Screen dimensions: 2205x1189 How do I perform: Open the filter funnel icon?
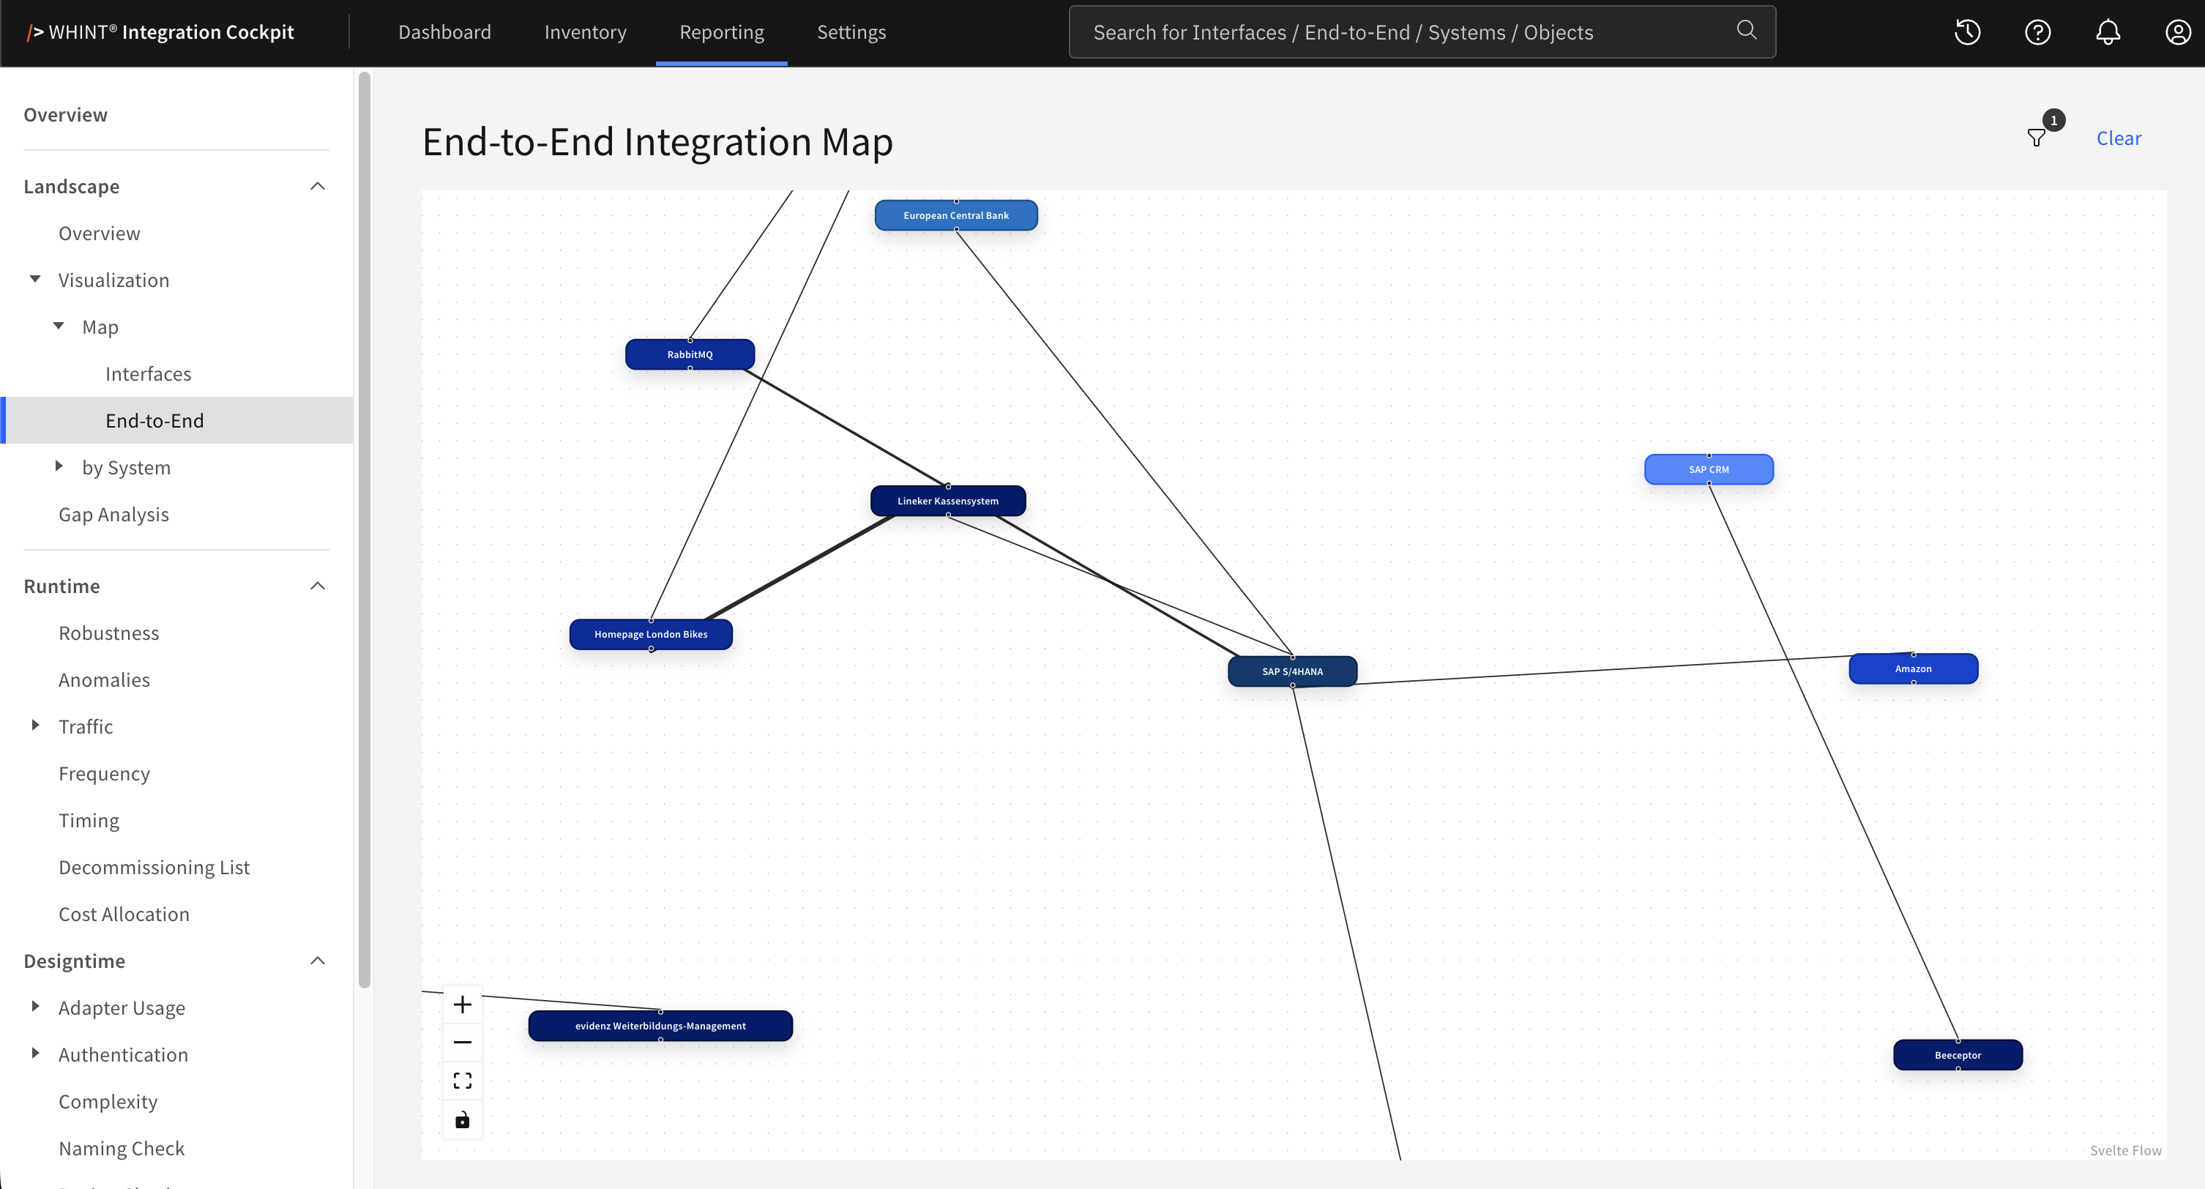(2037, 138)
